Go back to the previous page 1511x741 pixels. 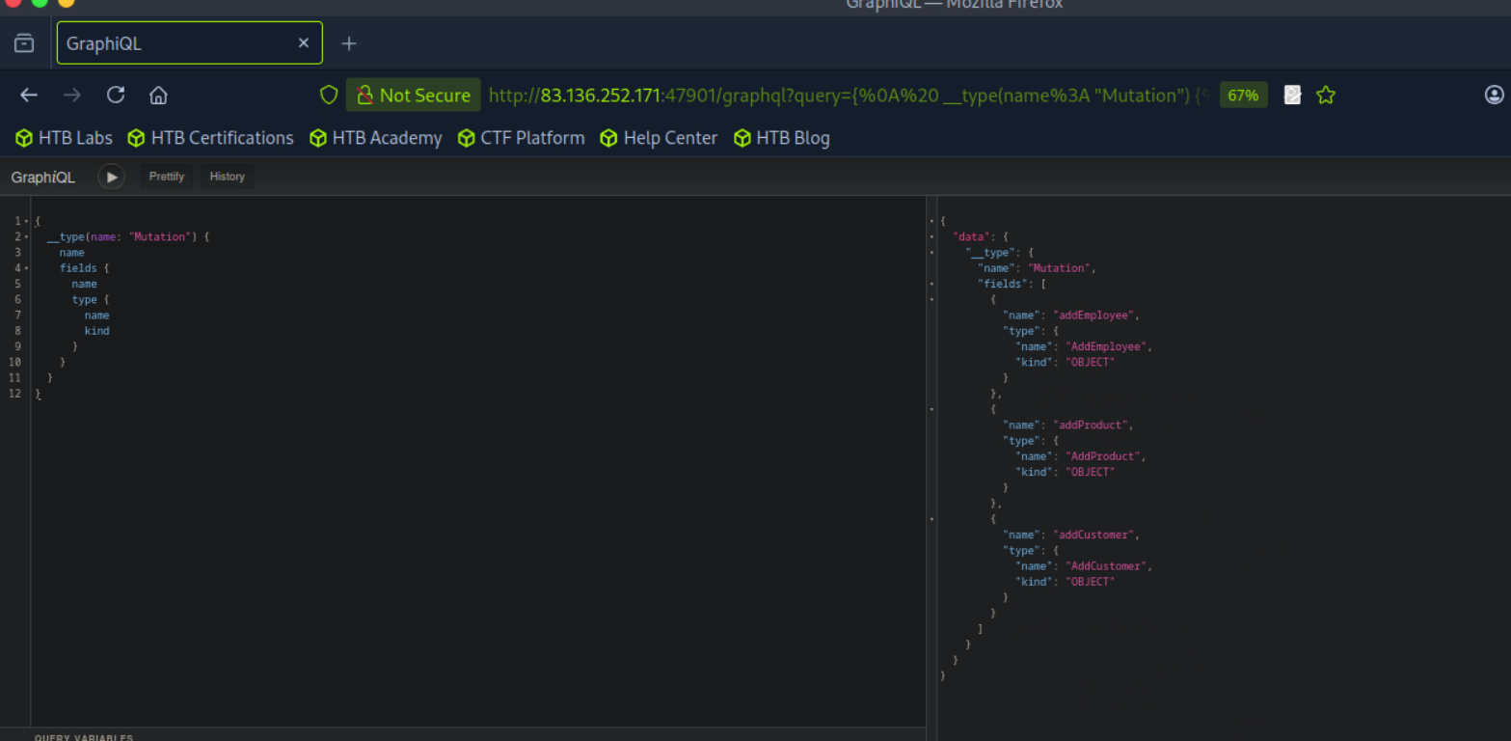29,95
